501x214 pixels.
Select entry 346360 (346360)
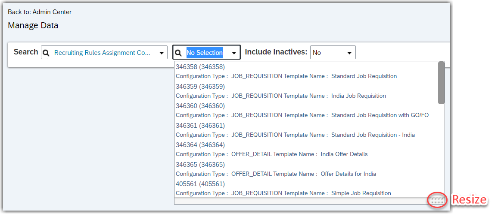200,106
